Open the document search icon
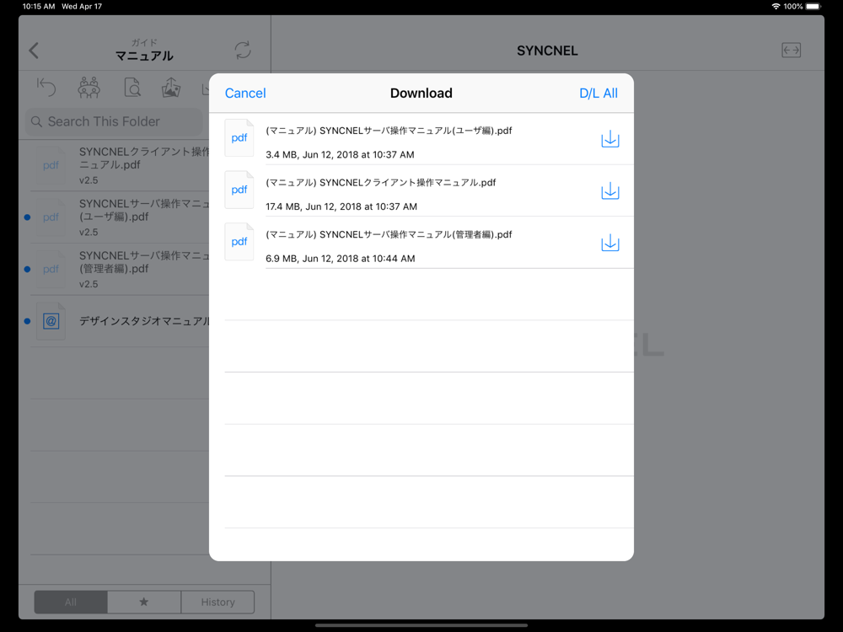This screenshot has width=843, height=632. (x=132, y=87)
